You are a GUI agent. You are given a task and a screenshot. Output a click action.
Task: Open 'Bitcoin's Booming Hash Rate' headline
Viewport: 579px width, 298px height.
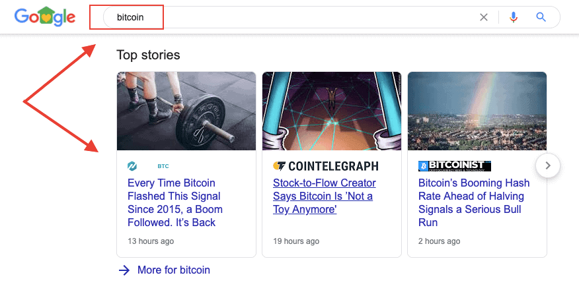pyautogui.click(x=474, y=202)
